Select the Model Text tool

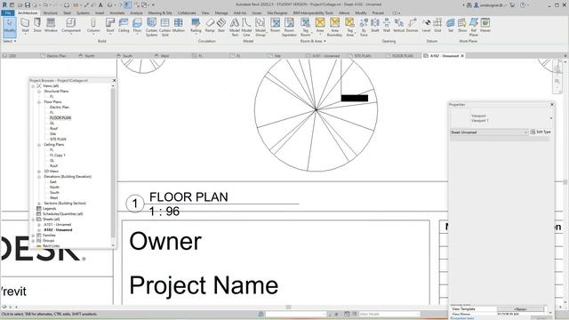click(x=235, y=28)
